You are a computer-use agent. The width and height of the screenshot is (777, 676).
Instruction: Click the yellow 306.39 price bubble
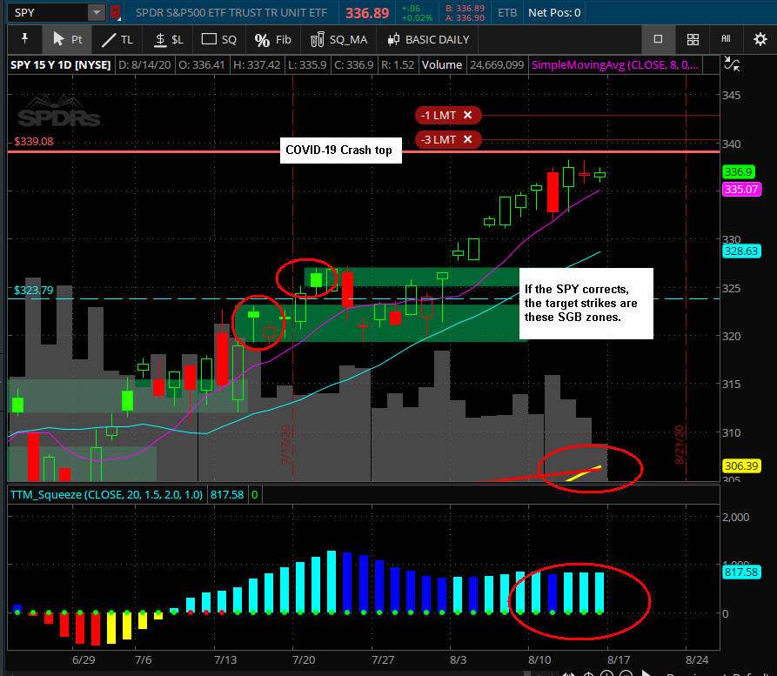click(741, 465)
